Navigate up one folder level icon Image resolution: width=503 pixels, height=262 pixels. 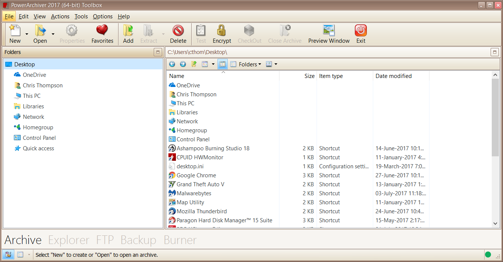[x=194, y=64]
